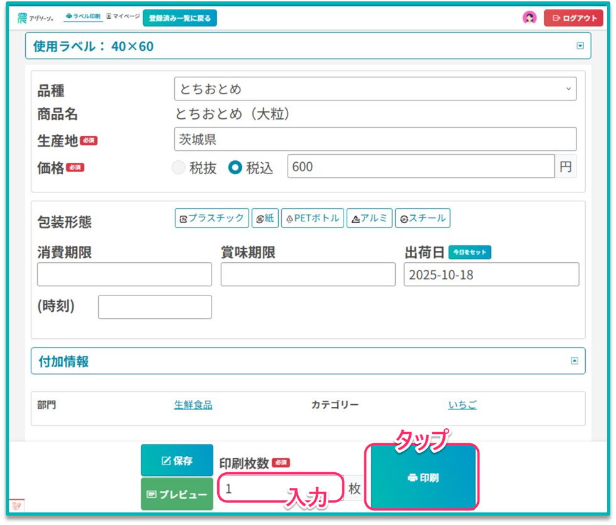The height and width of the screenshot is (525, 616).
Task: Select the アルミ packaging icon
Action: click(x=369, y=218)
